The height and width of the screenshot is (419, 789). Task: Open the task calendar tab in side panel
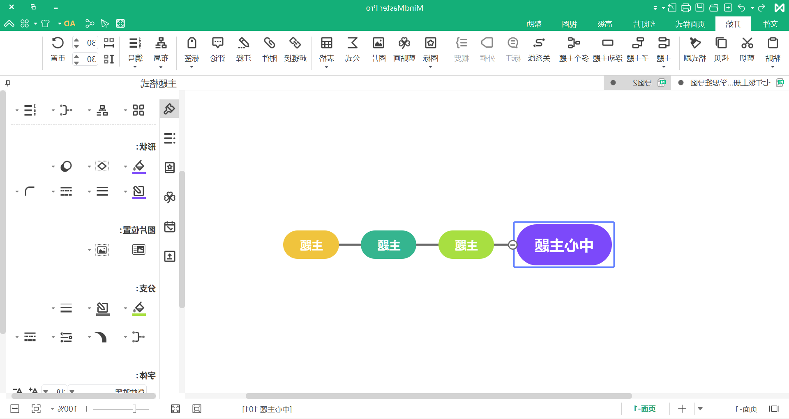pyautogui.click(x=169, y=227)
